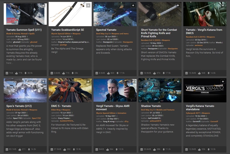Click file size icon next to 7KB

tap(7, 73)
